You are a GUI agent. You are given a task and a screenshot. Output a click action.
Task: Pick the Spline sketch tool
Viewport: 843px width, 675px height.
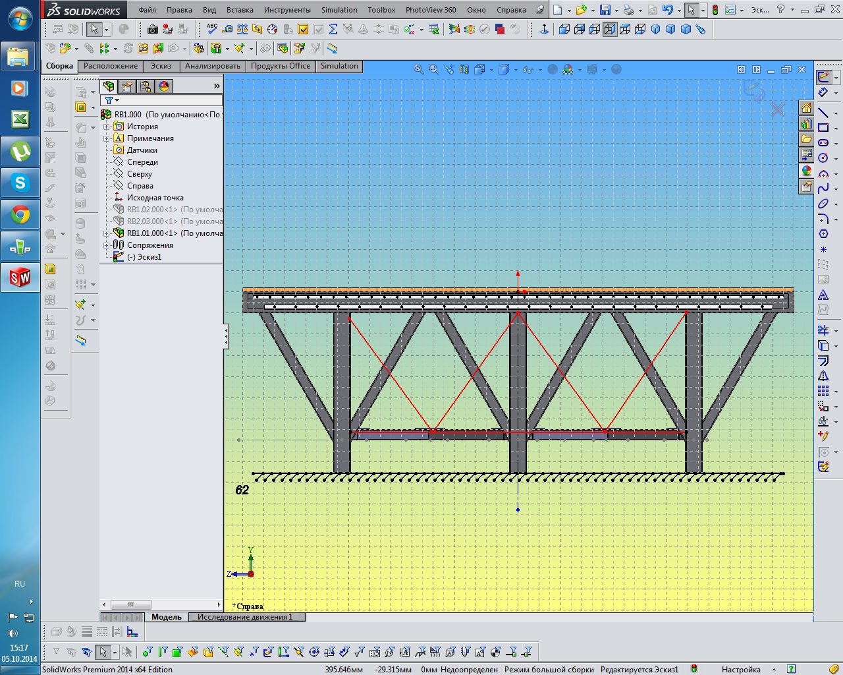(823, 189)
